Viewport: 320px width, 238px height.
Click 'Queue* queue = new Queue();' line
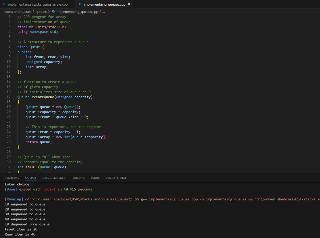point(53,107)
